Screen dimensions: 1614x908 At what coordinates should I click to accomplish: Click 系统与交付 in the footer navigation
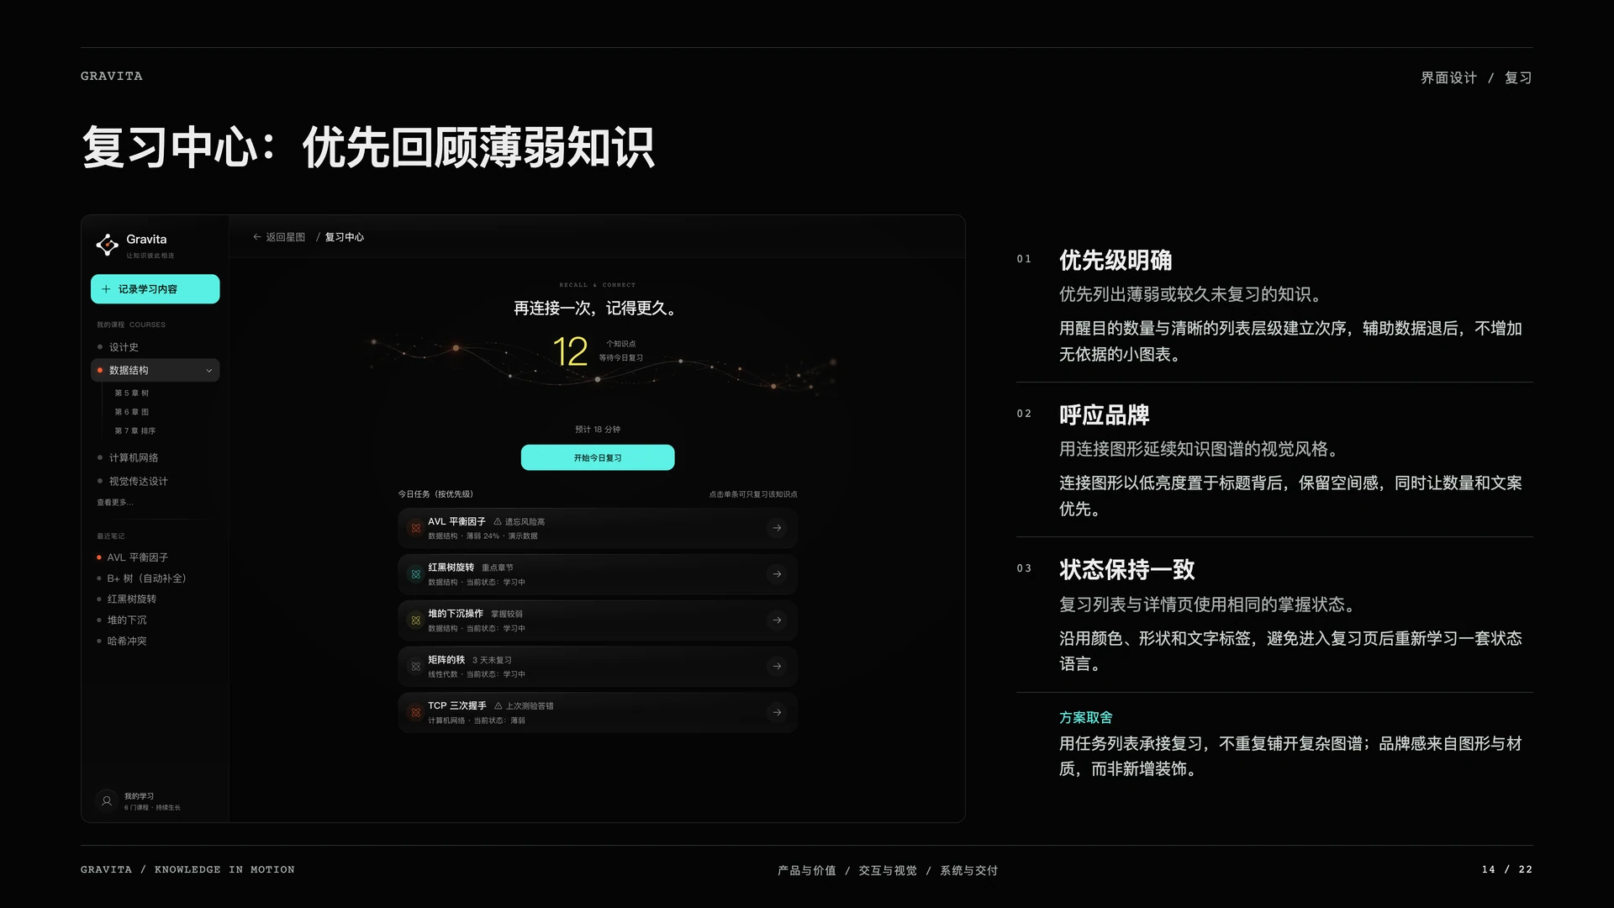(x=969, y=870)
